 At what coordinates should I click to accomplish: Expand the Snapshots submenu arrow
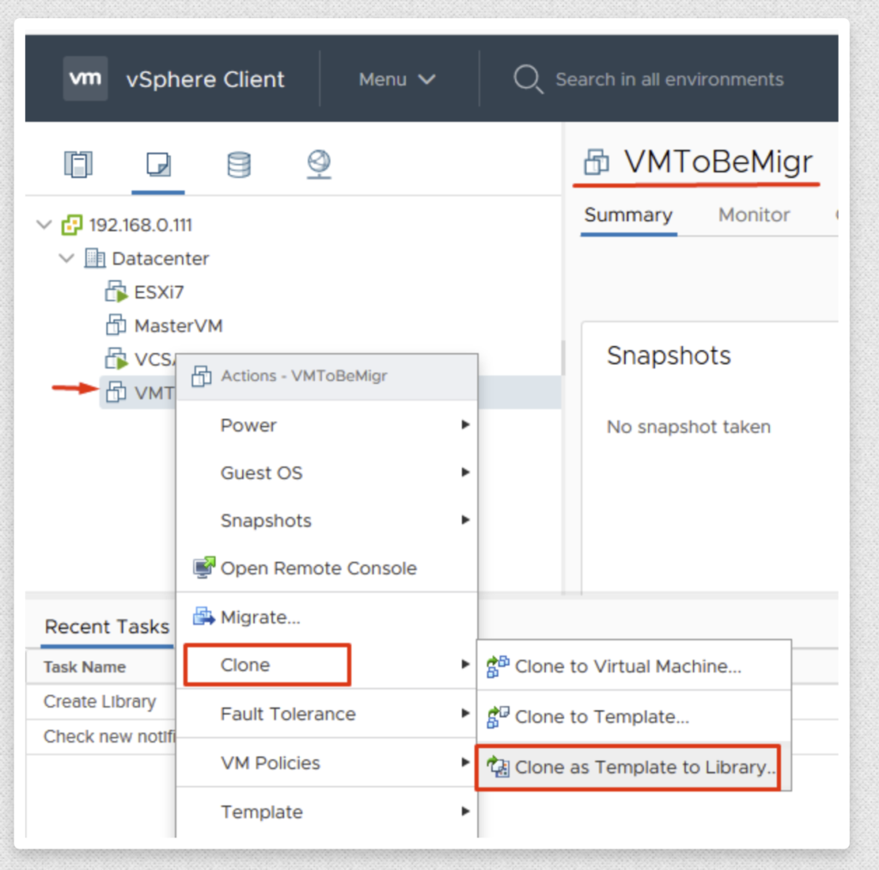click(465, 520)
